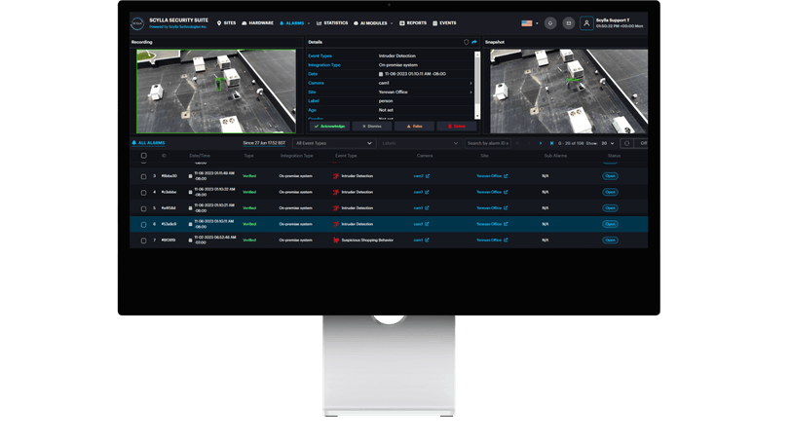Check the box for alarm row 6
791x444 pixels.
tap(144, 225)
